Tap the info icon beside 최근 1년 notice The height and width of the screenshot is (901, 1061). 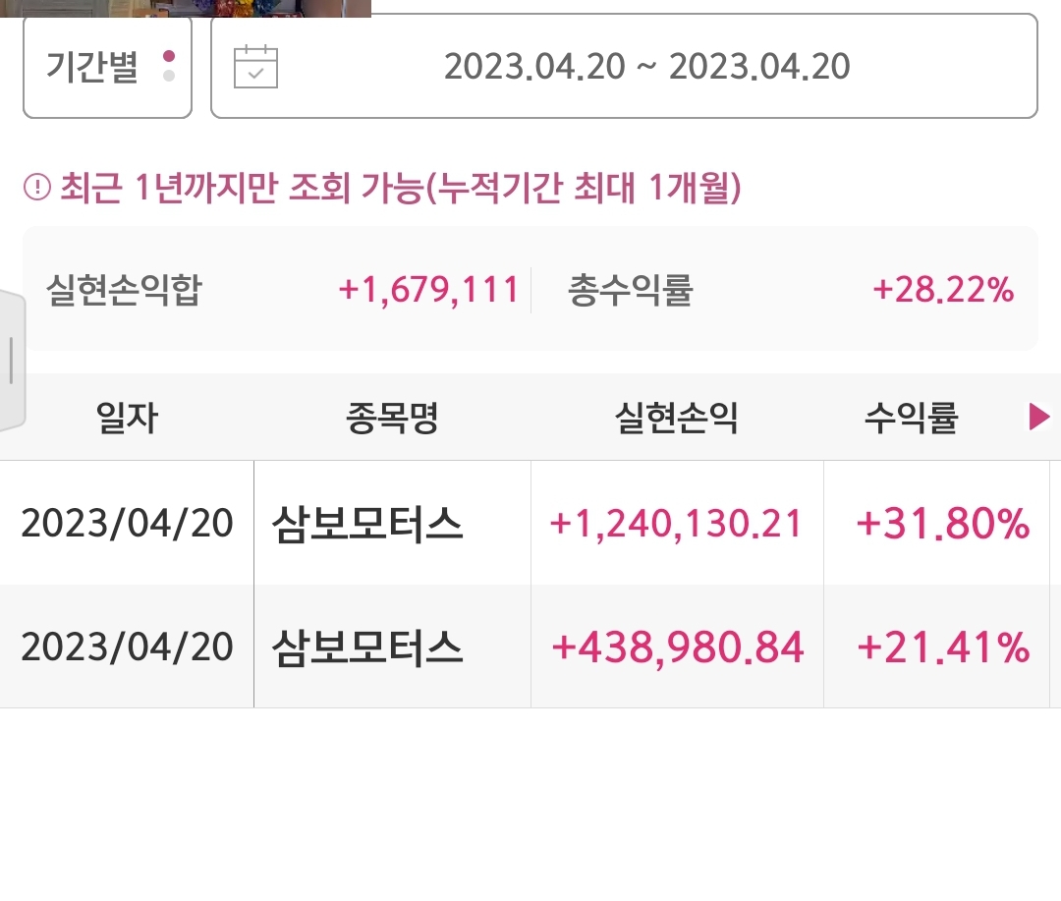pyautogui.click(x=37, y=187)
